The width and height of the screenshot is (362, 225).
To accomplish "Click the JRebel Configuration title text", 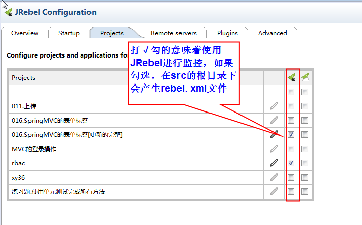I will point(55,12).
